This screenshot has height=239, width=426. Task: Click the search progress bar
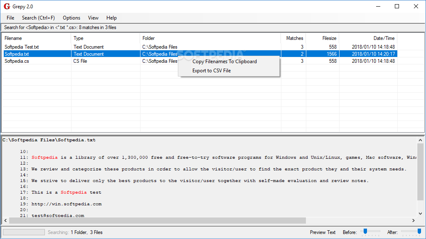pyautogui.click(x=24, y=232)
